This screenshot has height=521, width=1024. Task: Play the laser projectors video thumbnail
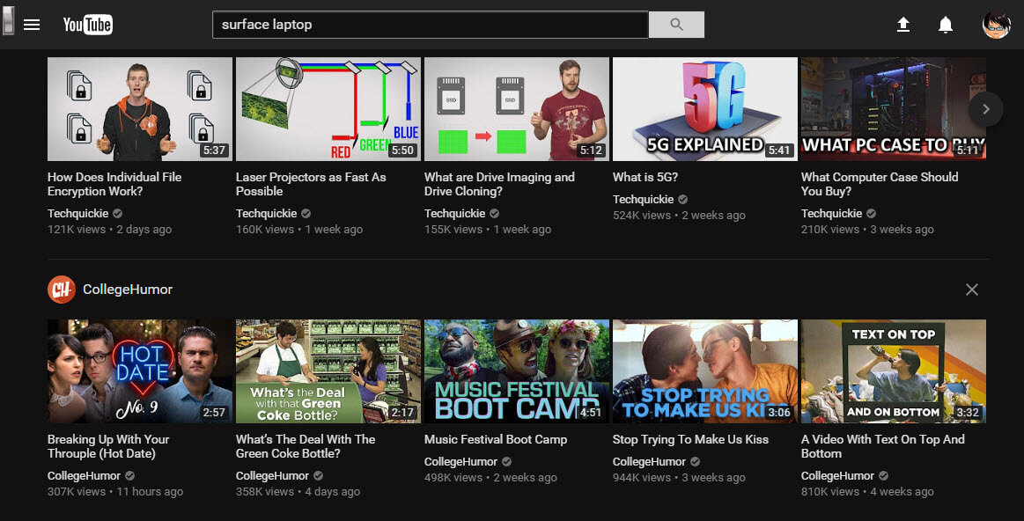328,109
